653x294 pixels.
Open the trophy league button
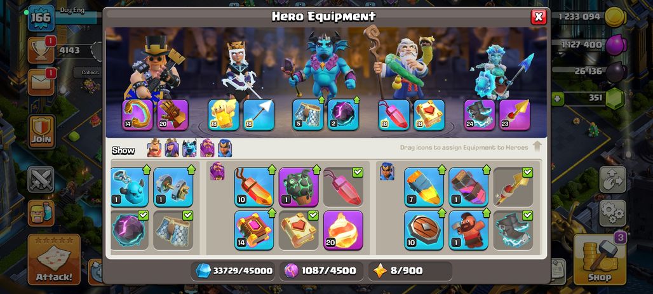point(41,50)
